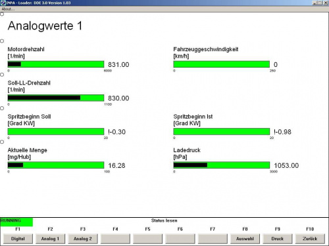Click the Fahrzeuggeschwindigkeit bar
329x246 pixels.
pos(222,64)
